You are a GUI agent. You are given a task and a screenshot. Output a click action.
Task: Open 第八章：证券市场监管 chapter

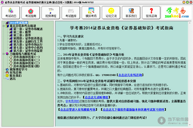pyautogui.click(x=28, y=51)
